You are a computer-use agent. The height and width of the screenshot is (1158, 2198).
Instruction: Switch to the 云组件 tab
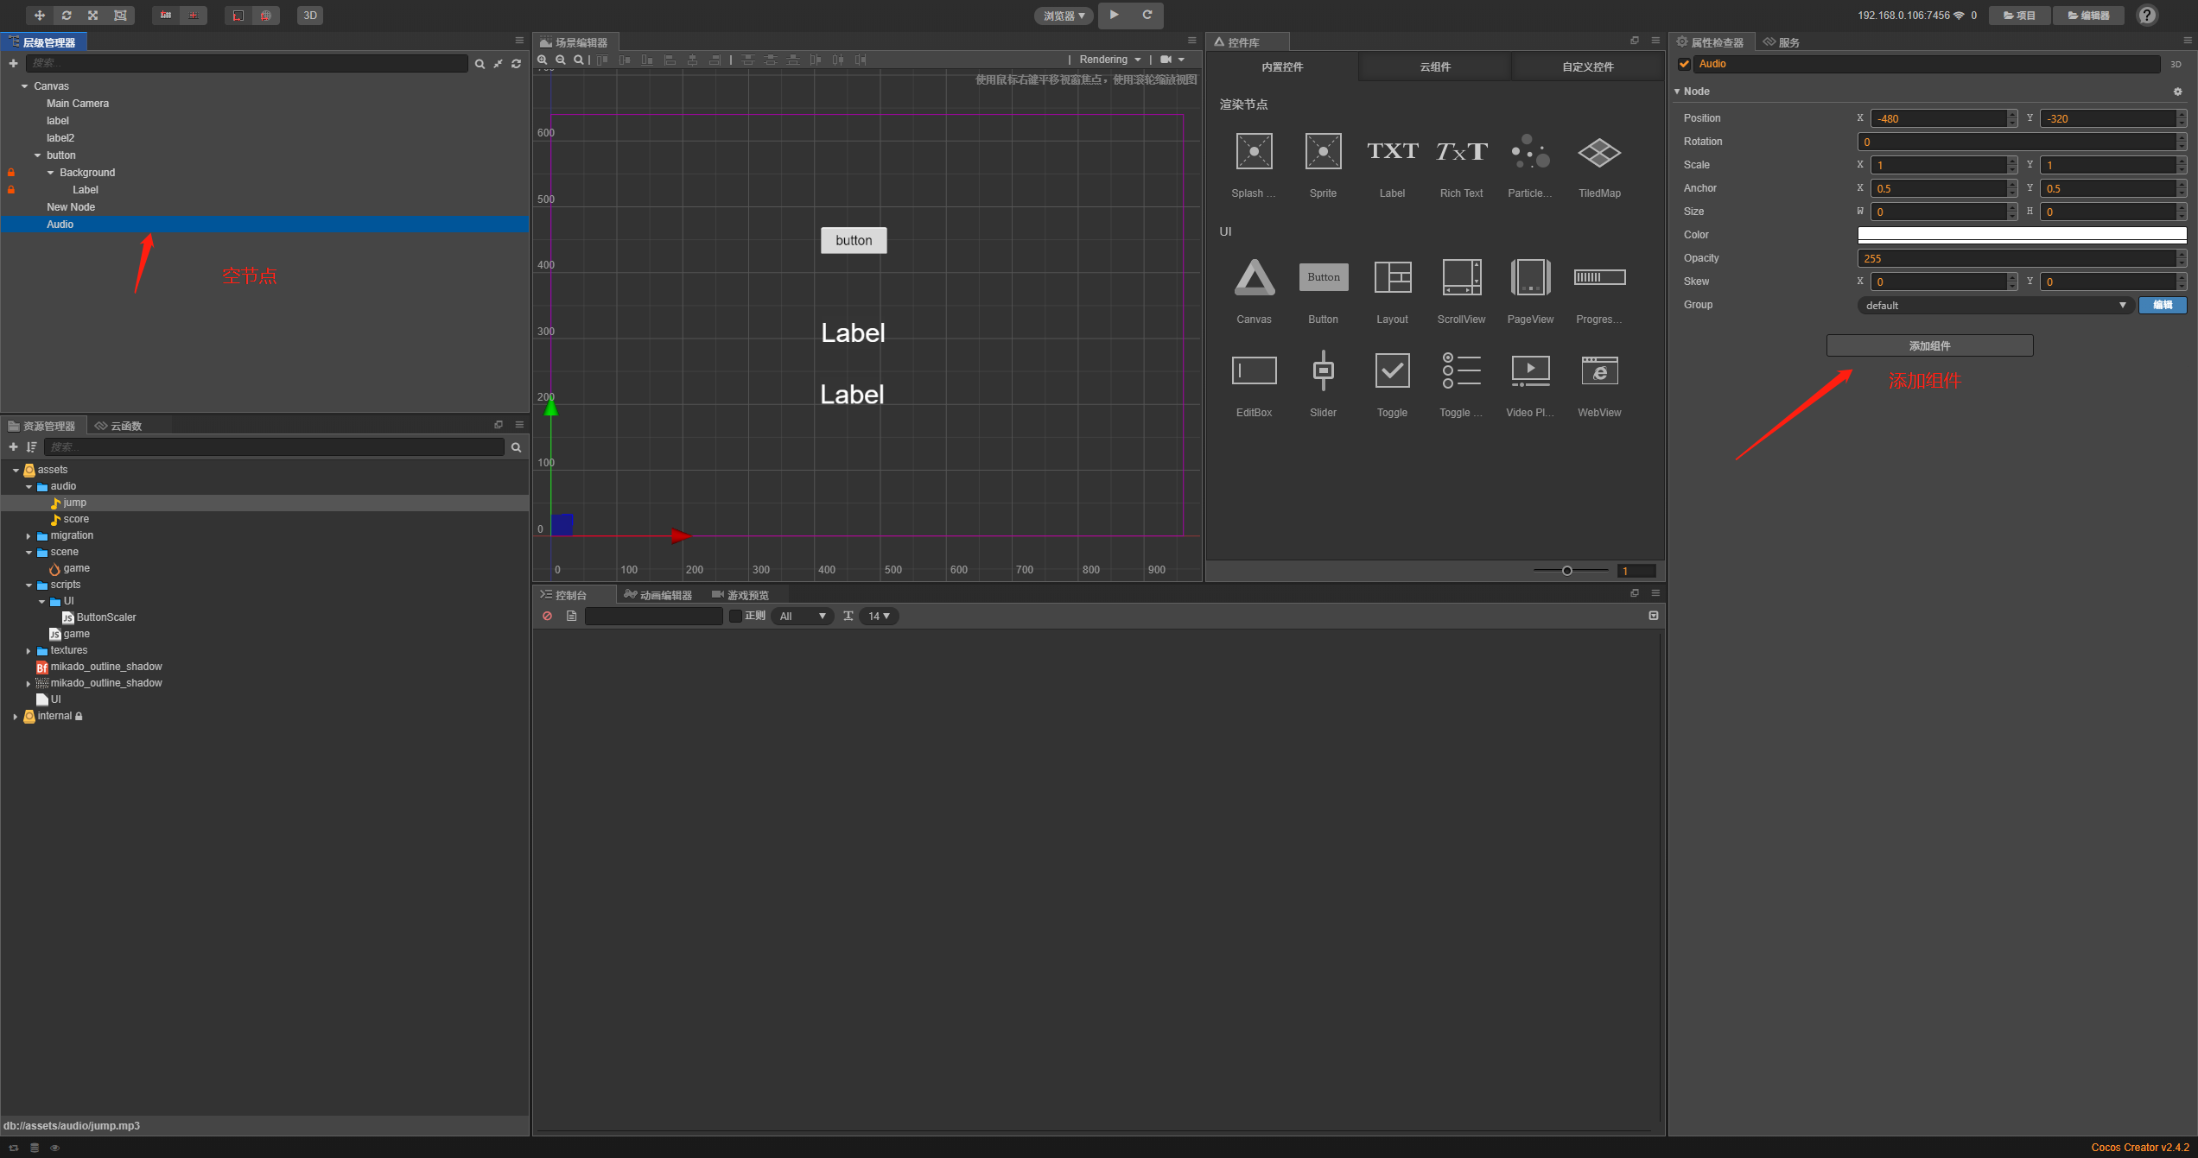coord(1434,66)
